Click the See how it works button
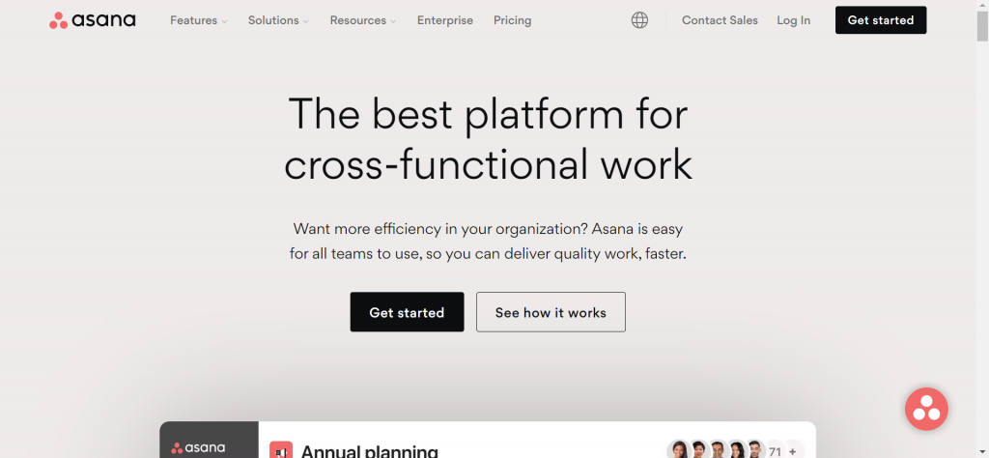Viewport: 989px width, 458px height. tap(551, 312)
